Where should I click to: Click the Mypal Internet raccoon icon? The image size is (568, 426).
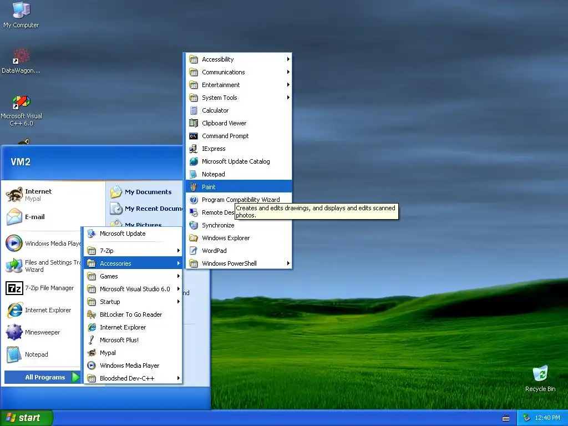click(x=14, y=195)
